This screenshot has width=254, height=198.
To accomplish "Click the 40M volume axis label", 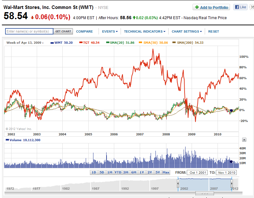I will [242, 148].
